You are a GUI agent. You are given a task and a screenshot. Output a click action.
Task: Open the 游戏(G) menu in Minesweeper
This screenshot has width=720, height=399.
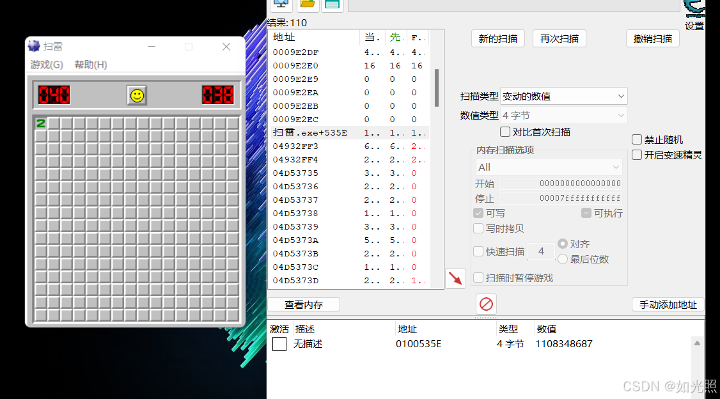47,65
